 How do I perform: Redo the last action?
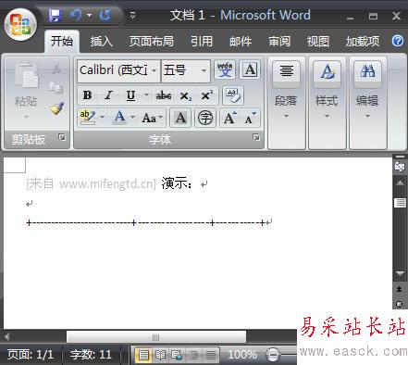(105, 15)
